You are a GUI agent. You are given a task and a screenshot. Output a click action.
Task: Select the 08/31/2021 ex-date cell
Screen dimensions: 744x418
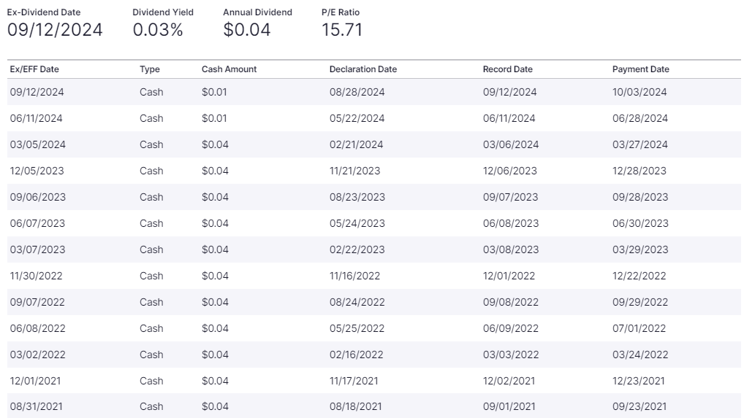pos(37,407)
